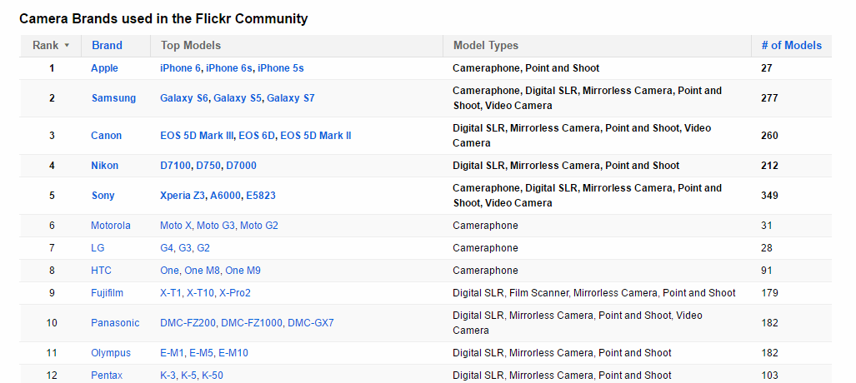This screenshot has width=856, height=383.
Task: Open the Panasonic brand link
Action: [x=115, y=323]
